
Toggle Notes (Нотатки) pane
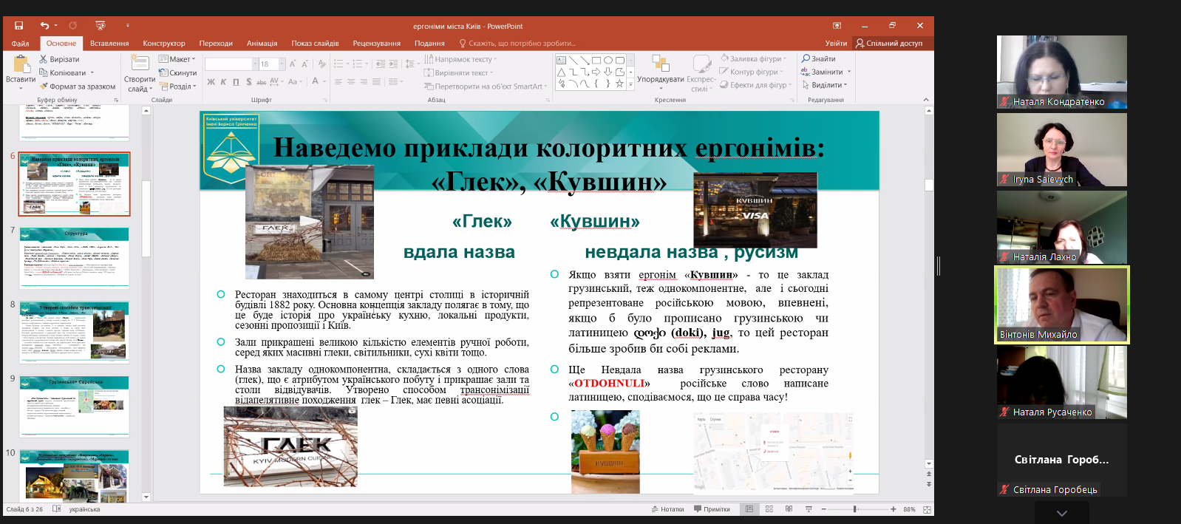point(667,509)
